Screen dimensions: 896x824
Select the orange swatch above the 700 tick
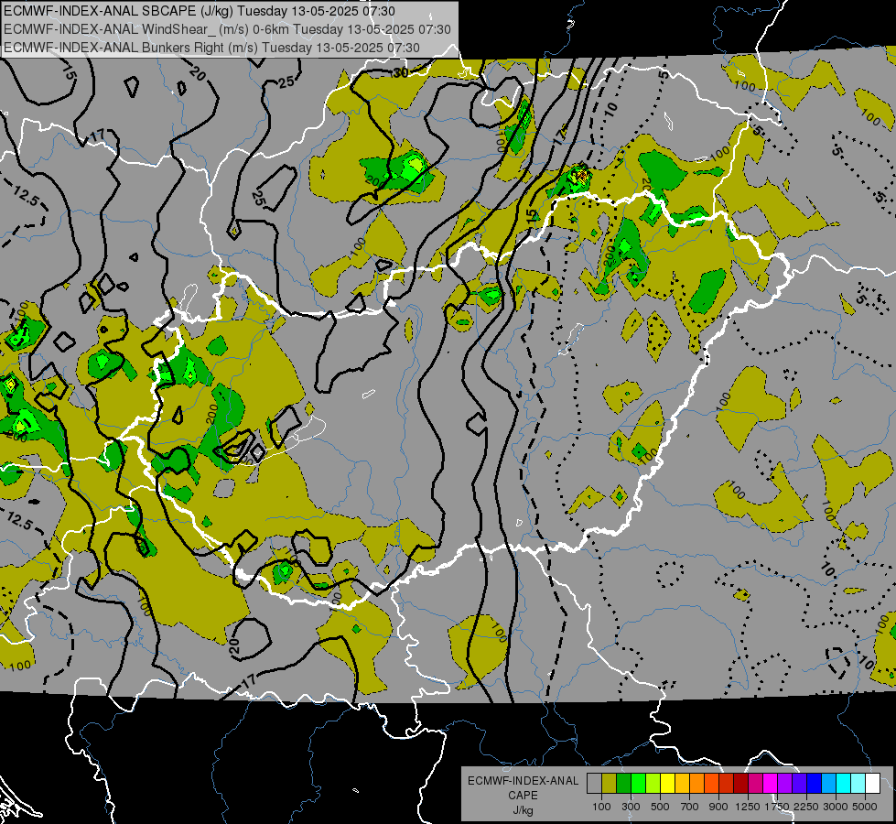697,784
